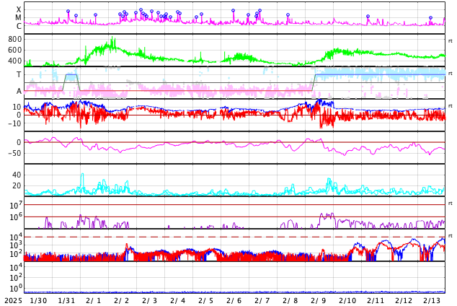Click the 2/ 1 date label
The width and height of the screenshot is (457, 306).
(x=94, y=300)
